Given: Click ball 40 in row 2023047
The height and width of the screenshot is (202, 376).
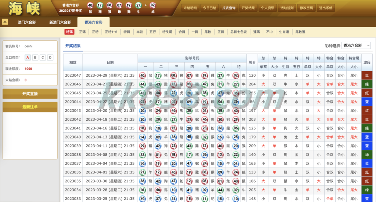Looking at the screenshot, I should coord(142,76).
